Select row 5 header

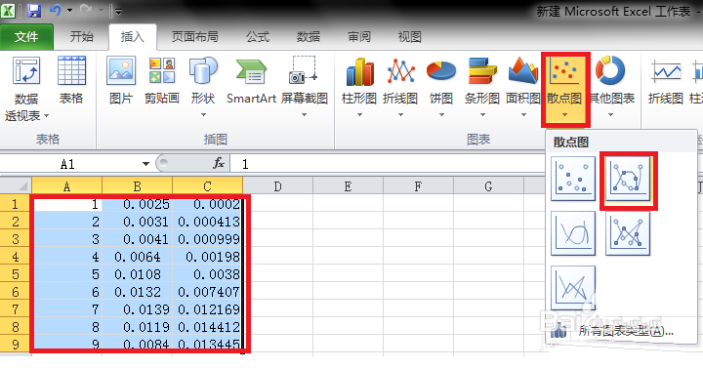[x=16, y=274]
